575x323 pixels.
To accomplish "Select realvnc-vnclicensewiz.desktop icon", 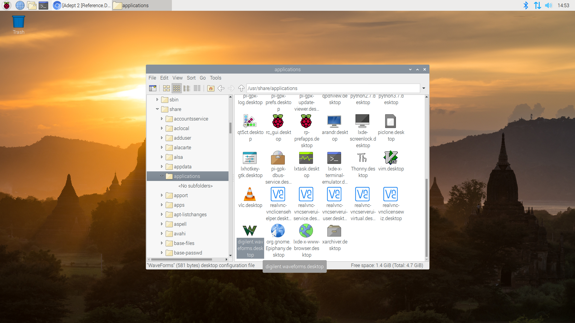I will [391, 194].
